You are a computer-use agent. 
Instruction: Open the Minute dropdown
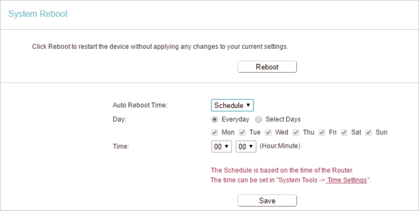click(x=246, y=147)
